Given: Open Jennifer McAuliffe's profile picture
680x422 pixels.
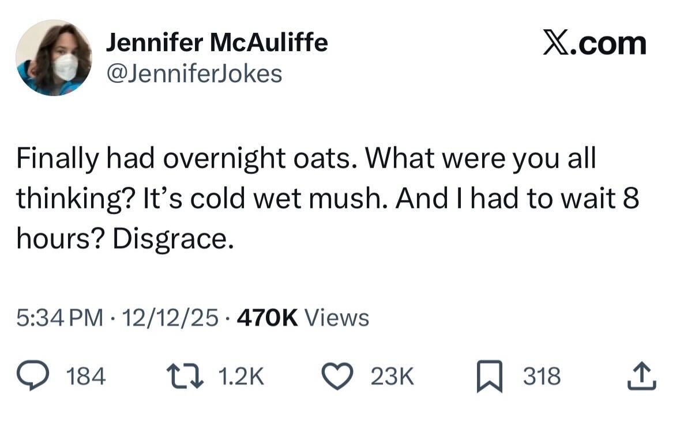Looking at the screenshot, I should [x=54, y=58].
